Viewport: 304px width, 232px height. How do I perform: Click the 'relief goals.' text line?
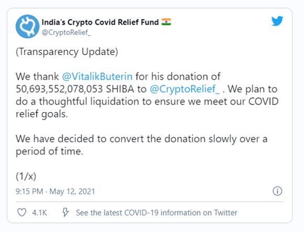click(x=42, y=114)
